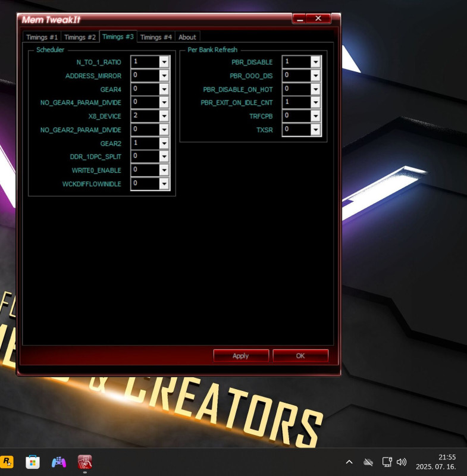Expand the GEAR2 dropdown

coord(164,143)
